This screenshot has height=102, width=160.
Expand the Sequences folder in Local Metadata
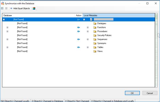(88, 39)
